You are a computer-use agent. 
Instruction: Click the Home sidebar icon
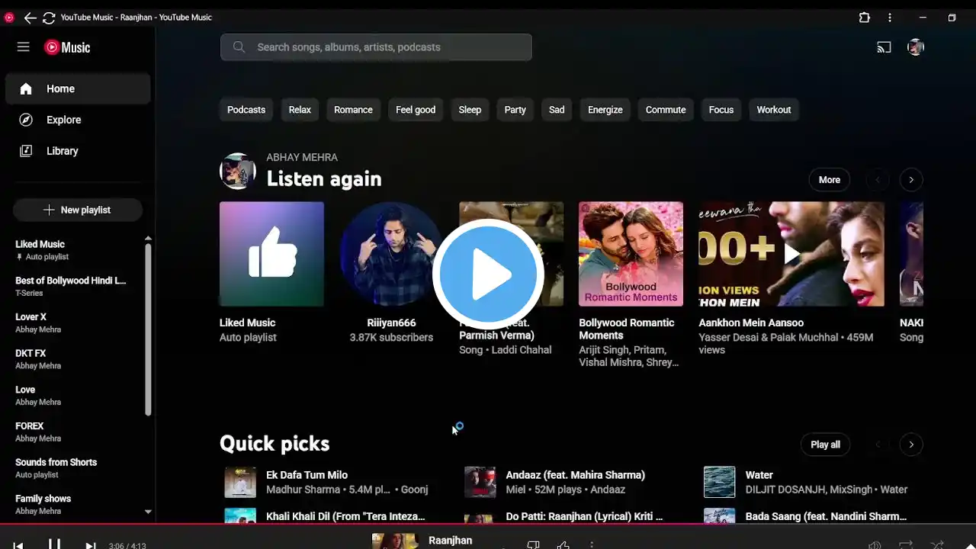26,89
